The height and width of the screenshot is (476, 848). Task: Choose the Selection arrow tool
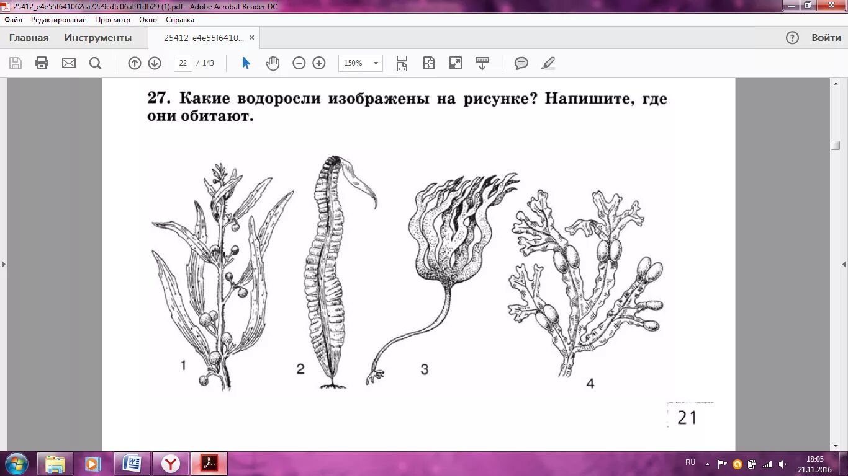[x=246, y=63]
